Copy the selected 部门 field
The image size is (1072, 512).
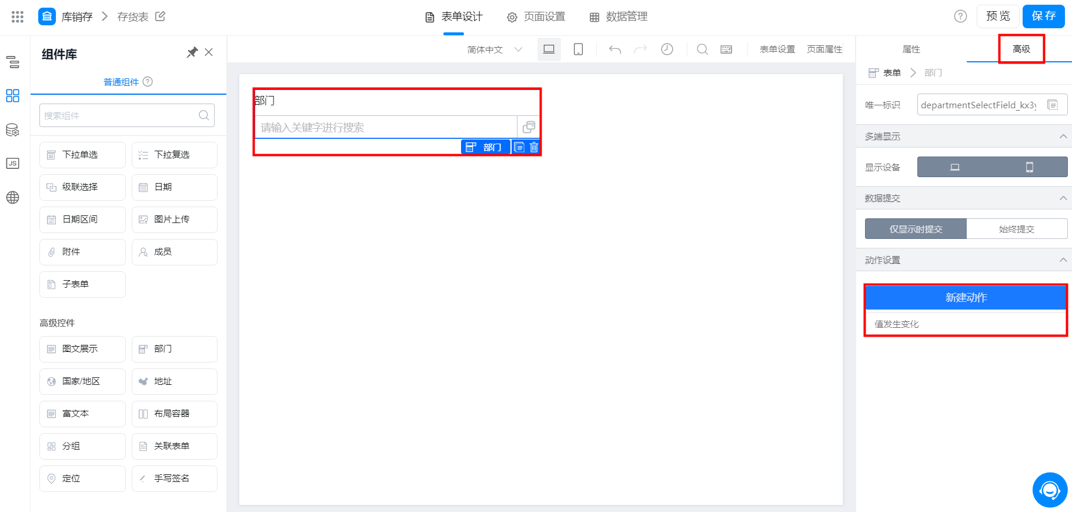(519, 147)
